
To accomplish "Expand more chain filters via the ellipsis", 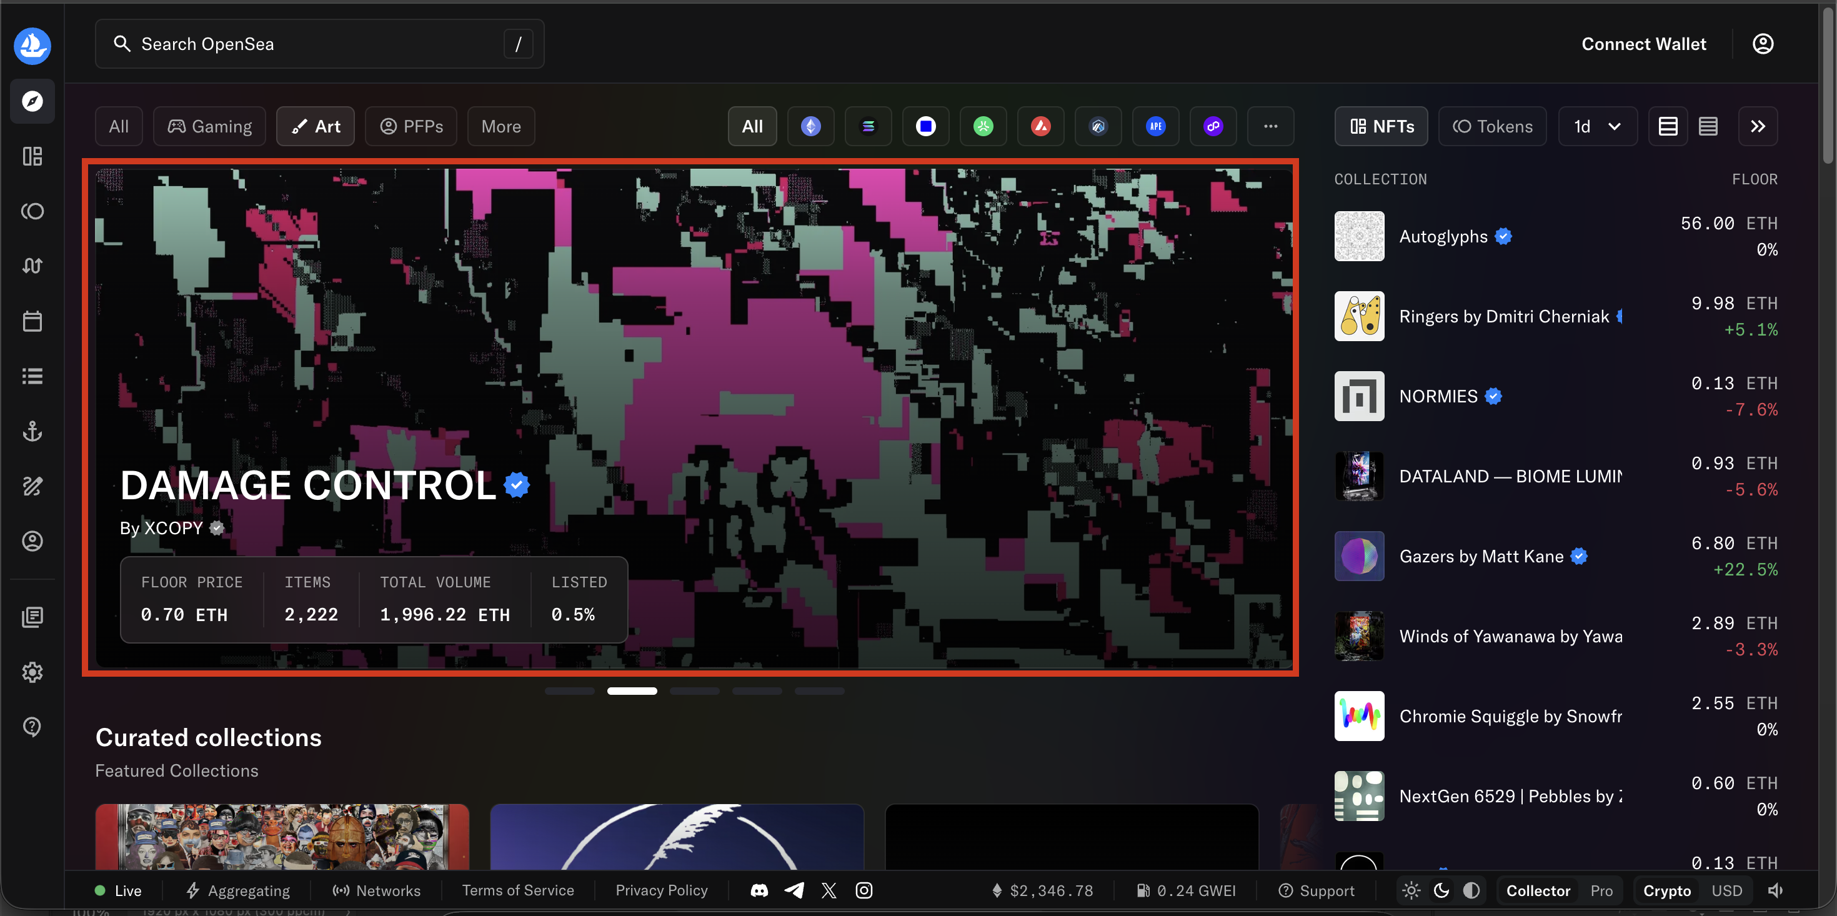I will pos(1271,126).
